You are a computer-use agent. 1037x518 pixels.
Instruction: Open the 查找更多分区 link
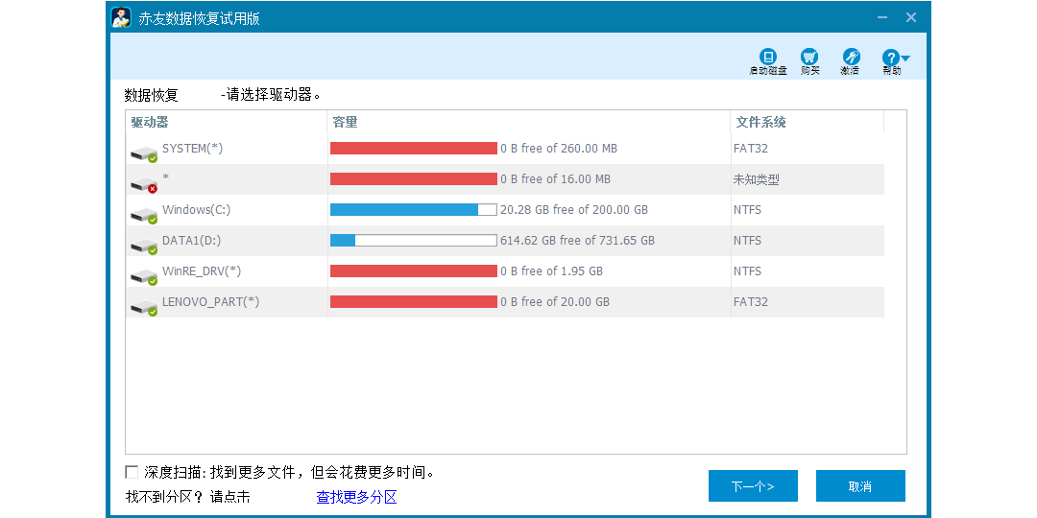[356, 497]
